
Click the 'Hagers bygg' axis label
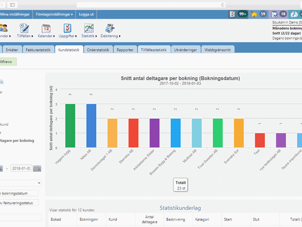(x=63, y=157)
